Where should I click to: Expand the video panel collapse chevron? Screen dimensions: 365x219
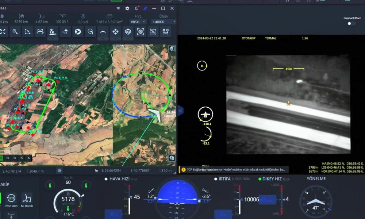tap(180, 110)
